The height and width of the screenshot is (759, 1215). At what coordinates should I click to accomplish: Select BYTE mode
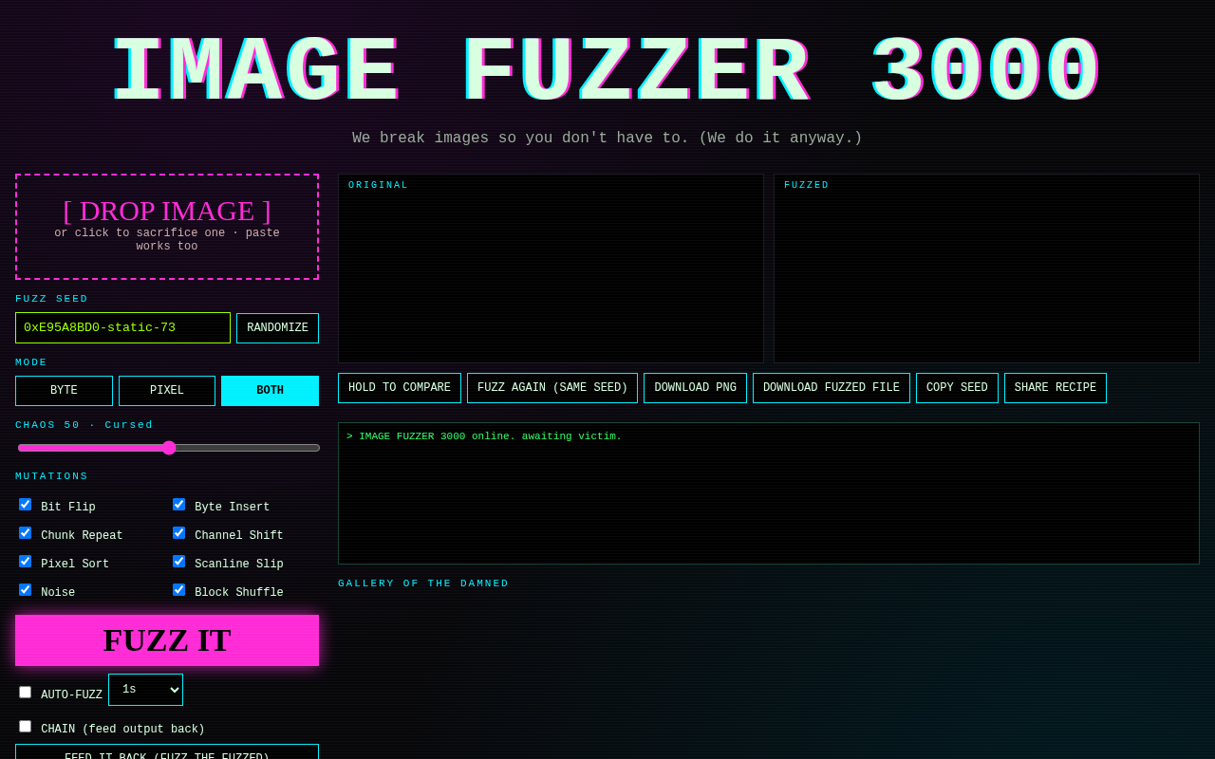[64, 391]
